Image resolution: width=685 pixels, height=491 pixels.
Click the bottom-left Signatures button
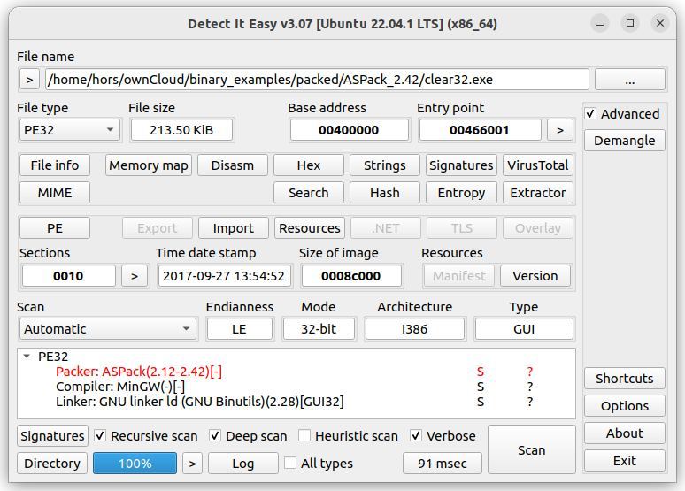tap(52, 436)
